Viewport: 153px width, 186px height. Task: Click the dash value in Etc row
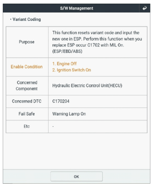tap(53, 127)
